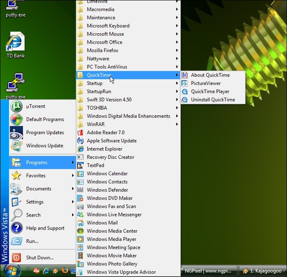Click the QuickTime Player icon
The width and height of the screenshot is (287, 277).
point(185,92)
